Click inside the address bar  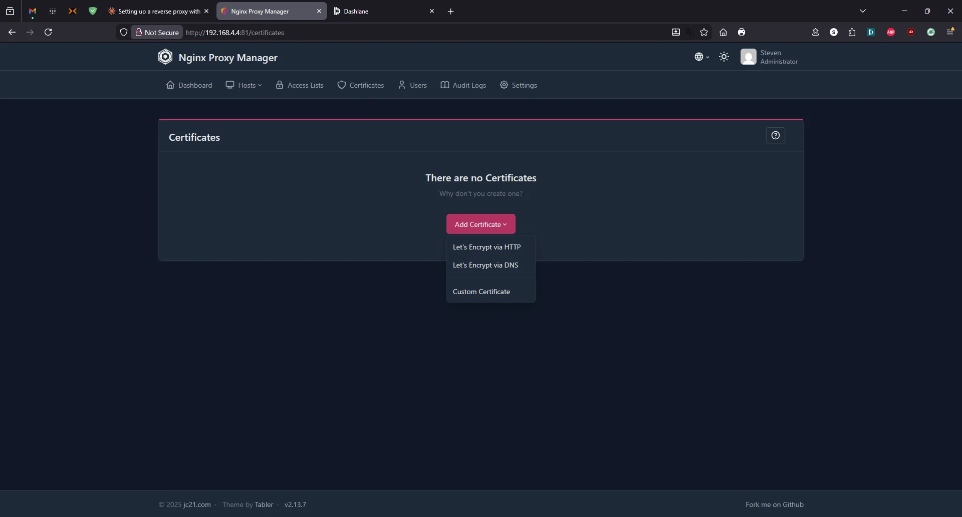point(351,32)
